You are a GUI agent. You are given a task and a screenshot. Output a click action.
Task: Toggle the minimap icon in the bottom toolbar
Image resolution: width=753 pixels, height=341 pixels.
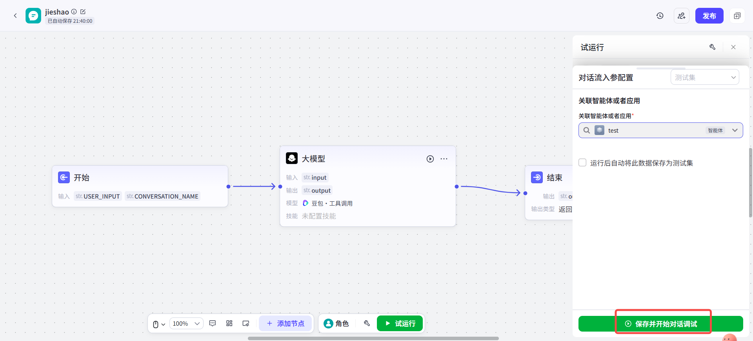pyautogui.click(x=246, y=323)
